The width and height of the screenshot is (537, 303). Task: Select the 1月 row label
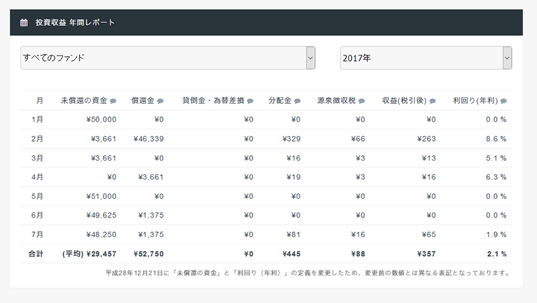click(x=37, y=119)
